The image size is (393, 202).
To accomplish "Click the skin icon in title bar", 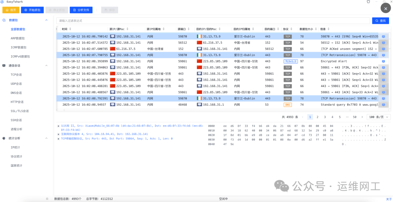I will point(368,2).
